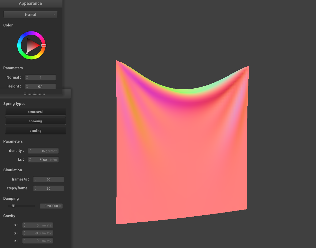Click the Normal parameter stepper arrows
Viewport: 316px width, 248px height.
(27, 78)
